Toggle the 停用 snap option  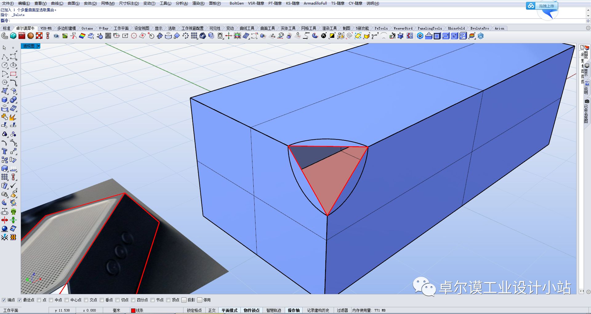(x=200, y=300)
